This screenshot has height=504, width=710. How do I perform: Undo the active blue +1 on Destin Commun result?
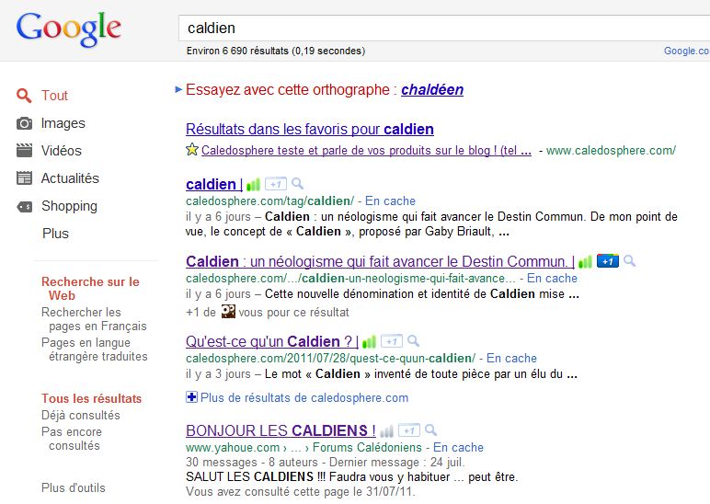click(607, 262)
